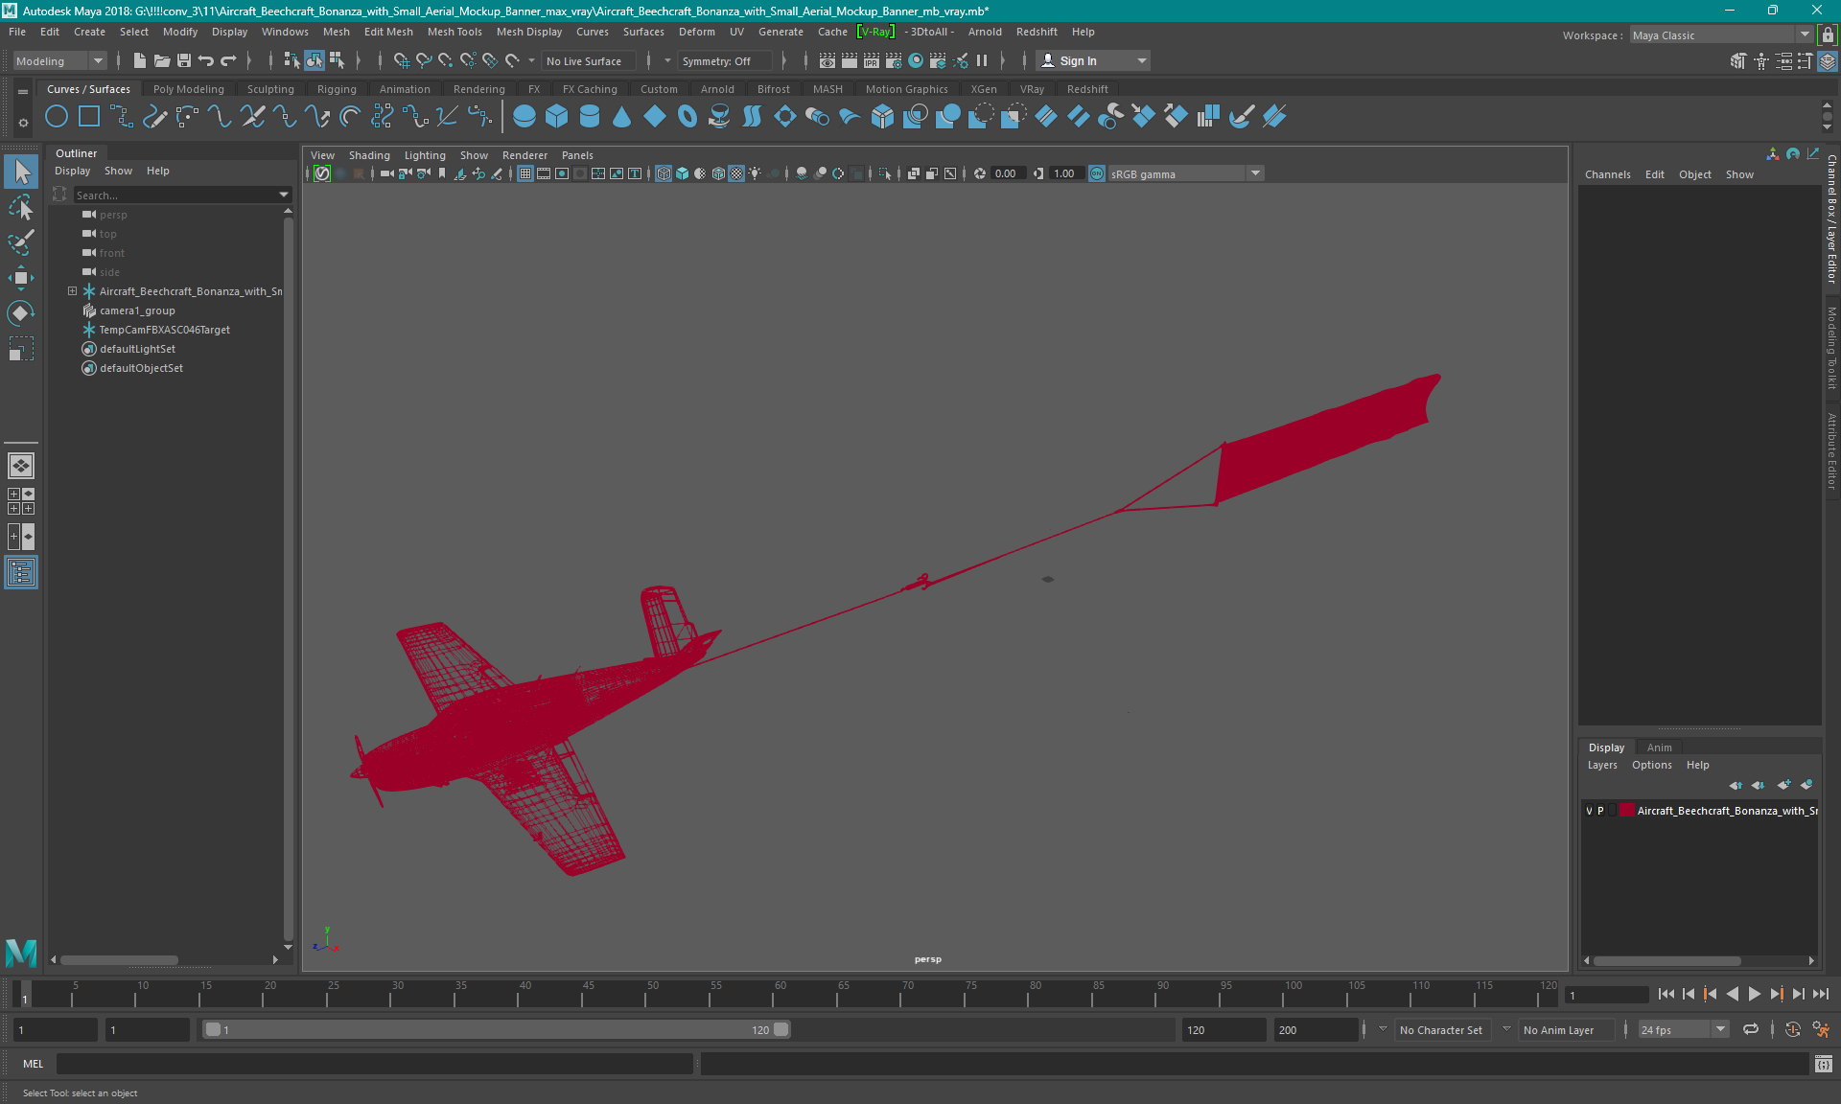Activate the Paint selection tool
Image resolution: width=1841 pixels, height=1104 pixels.
pyautogui.click(x=21, y=241)
